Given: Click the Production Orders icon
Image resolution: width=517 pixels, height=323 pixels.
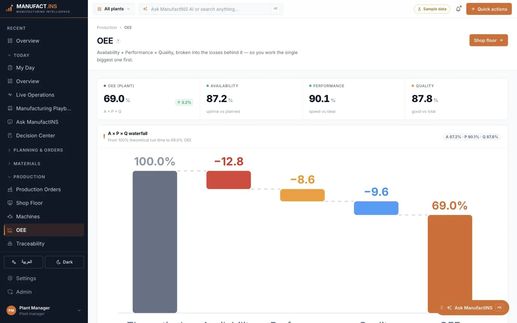Looking at the screenshot, I should (10, 189).
